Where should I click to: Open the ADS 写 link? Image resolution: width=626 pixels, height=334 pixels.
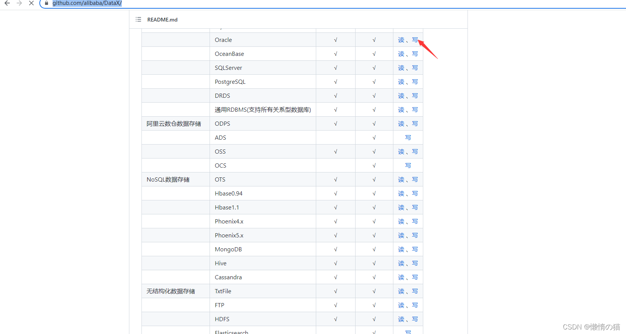click(x=408, y=138)
